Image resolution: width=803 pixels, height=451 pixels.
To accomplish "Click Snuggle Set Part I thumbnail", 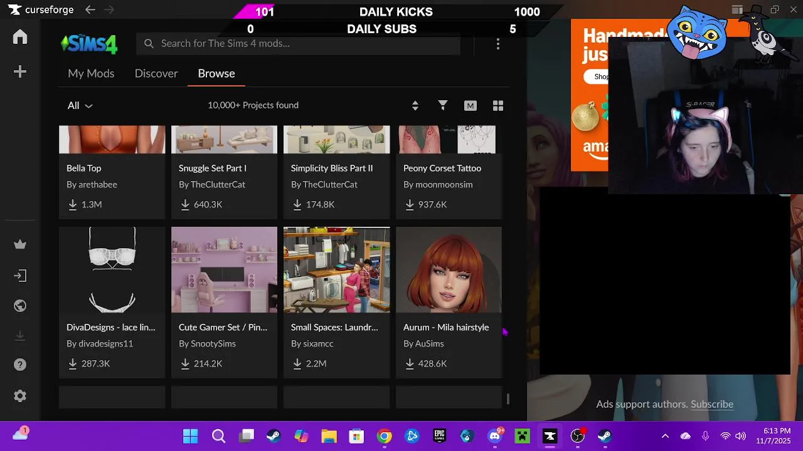I will (x=224, y=139).
